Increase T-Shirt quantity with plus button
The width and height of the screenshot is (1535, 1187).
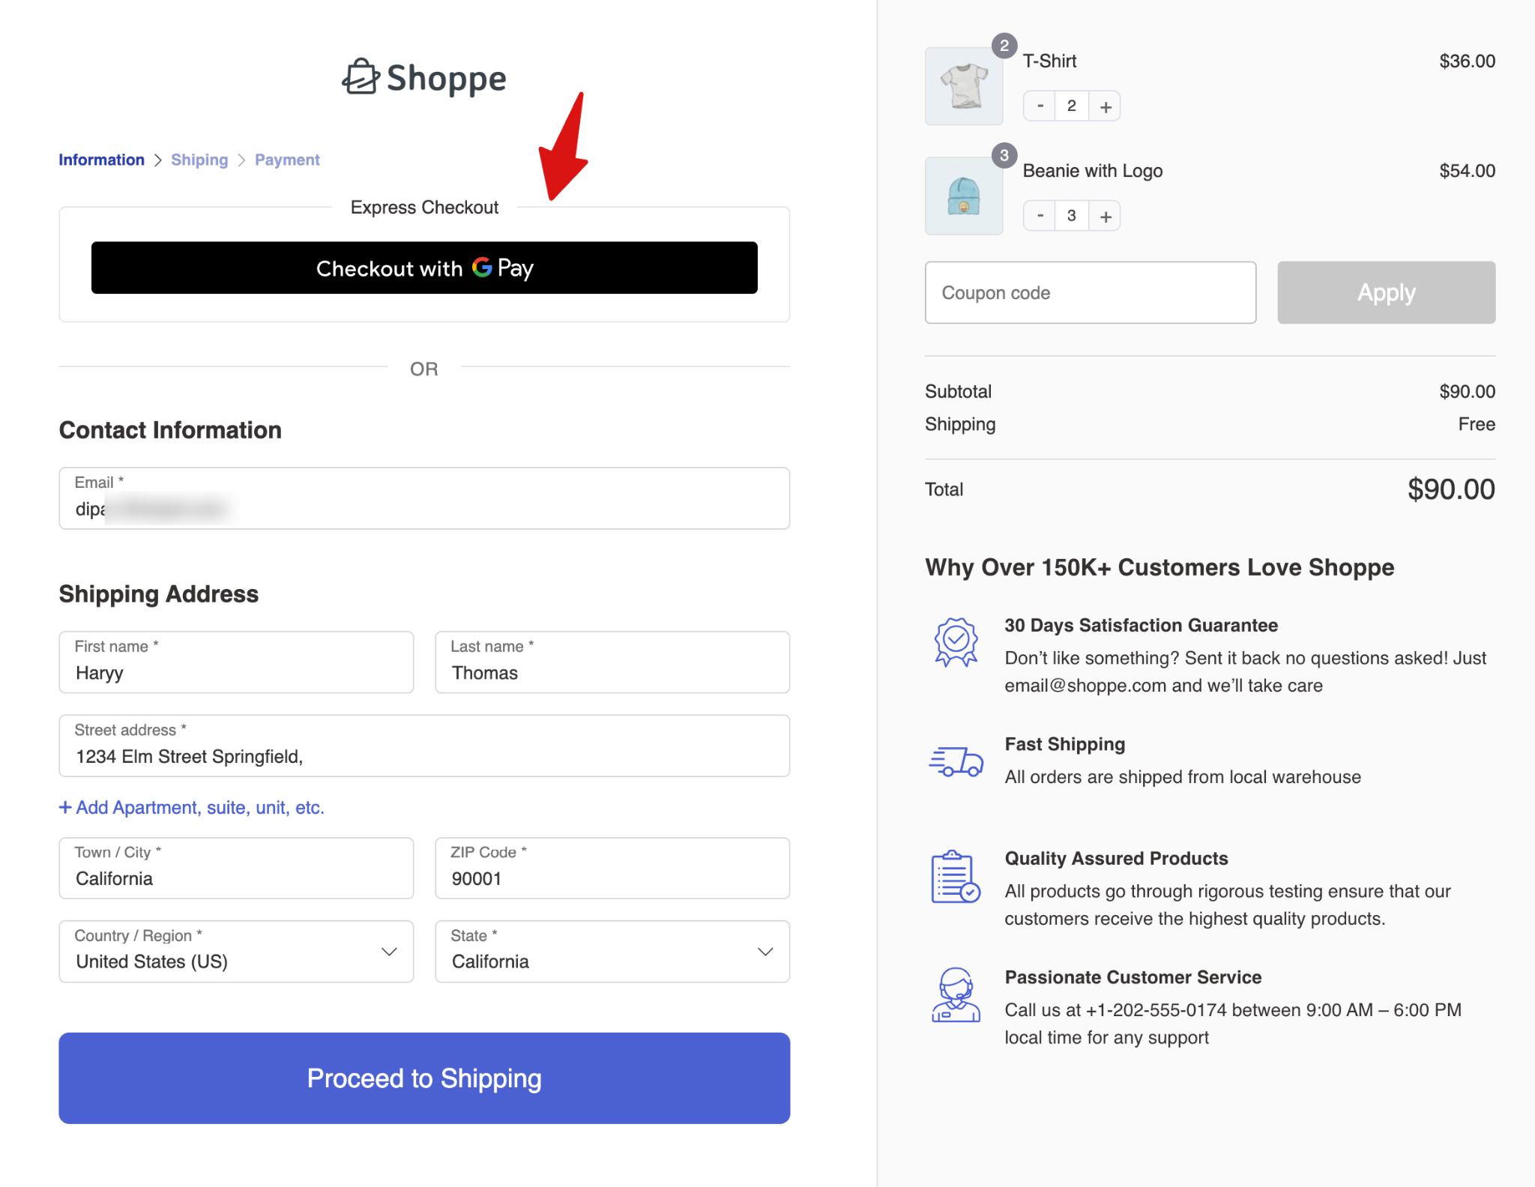click(1105, 106)
